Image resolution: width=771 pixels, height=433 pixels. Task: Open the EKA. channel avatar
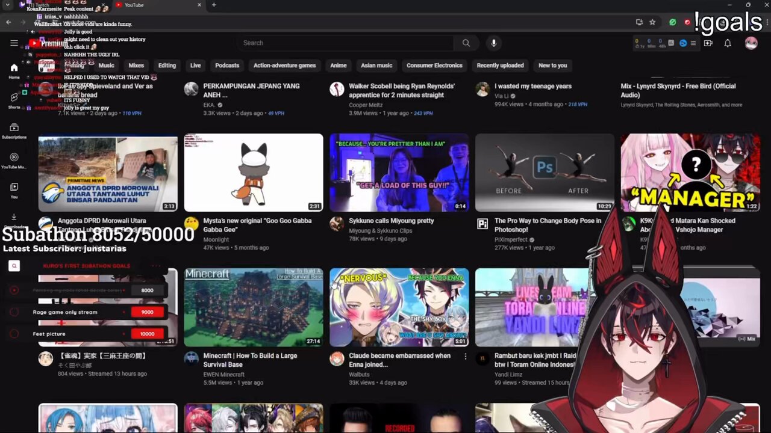(191, 89)
